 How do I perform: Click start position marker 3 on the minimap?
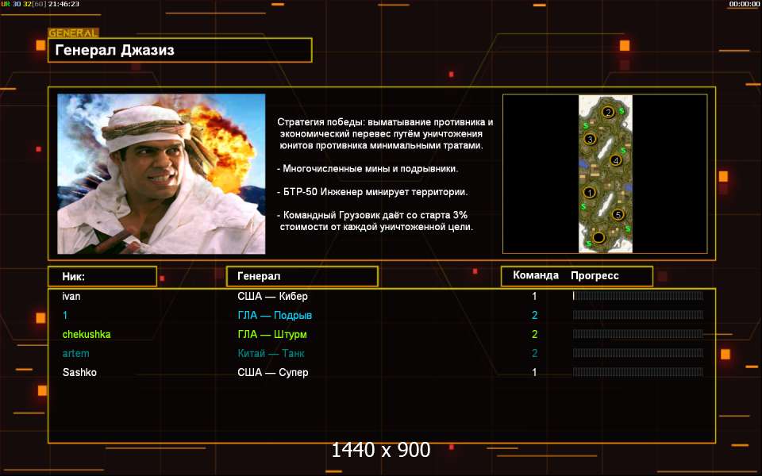click(590, 140)
